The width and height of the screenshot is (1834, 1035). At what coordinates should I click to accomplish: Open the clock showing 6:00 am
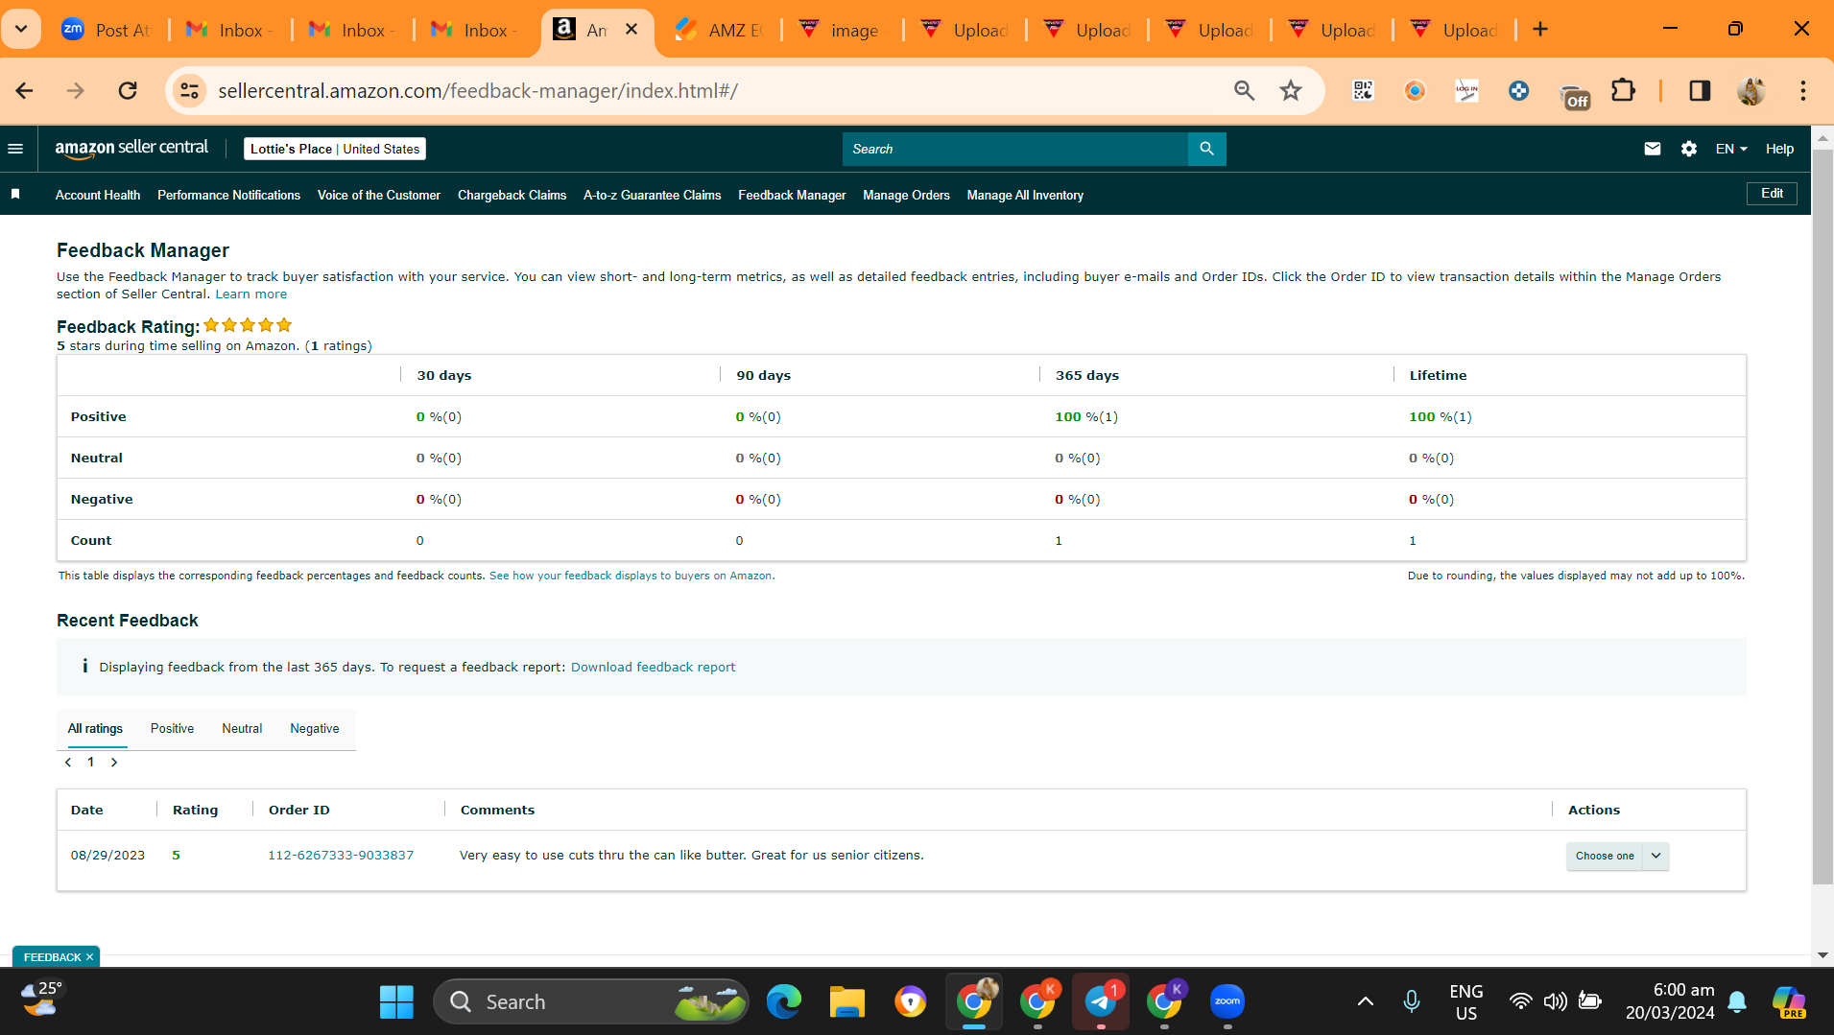[x=1670, y=1001]
